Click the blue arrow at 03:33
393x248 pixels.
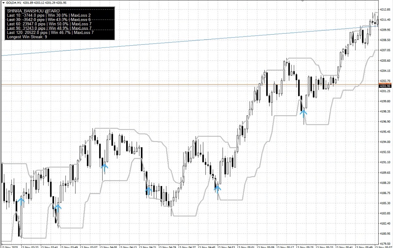21,201
